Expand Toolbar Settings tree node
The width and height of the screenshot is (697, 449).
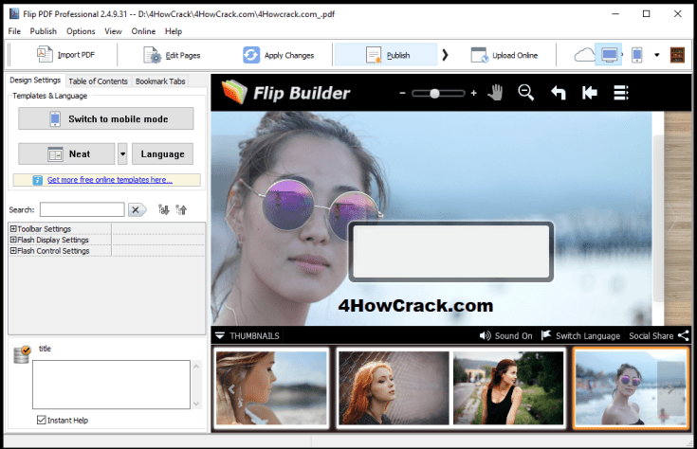click(13, 228)
